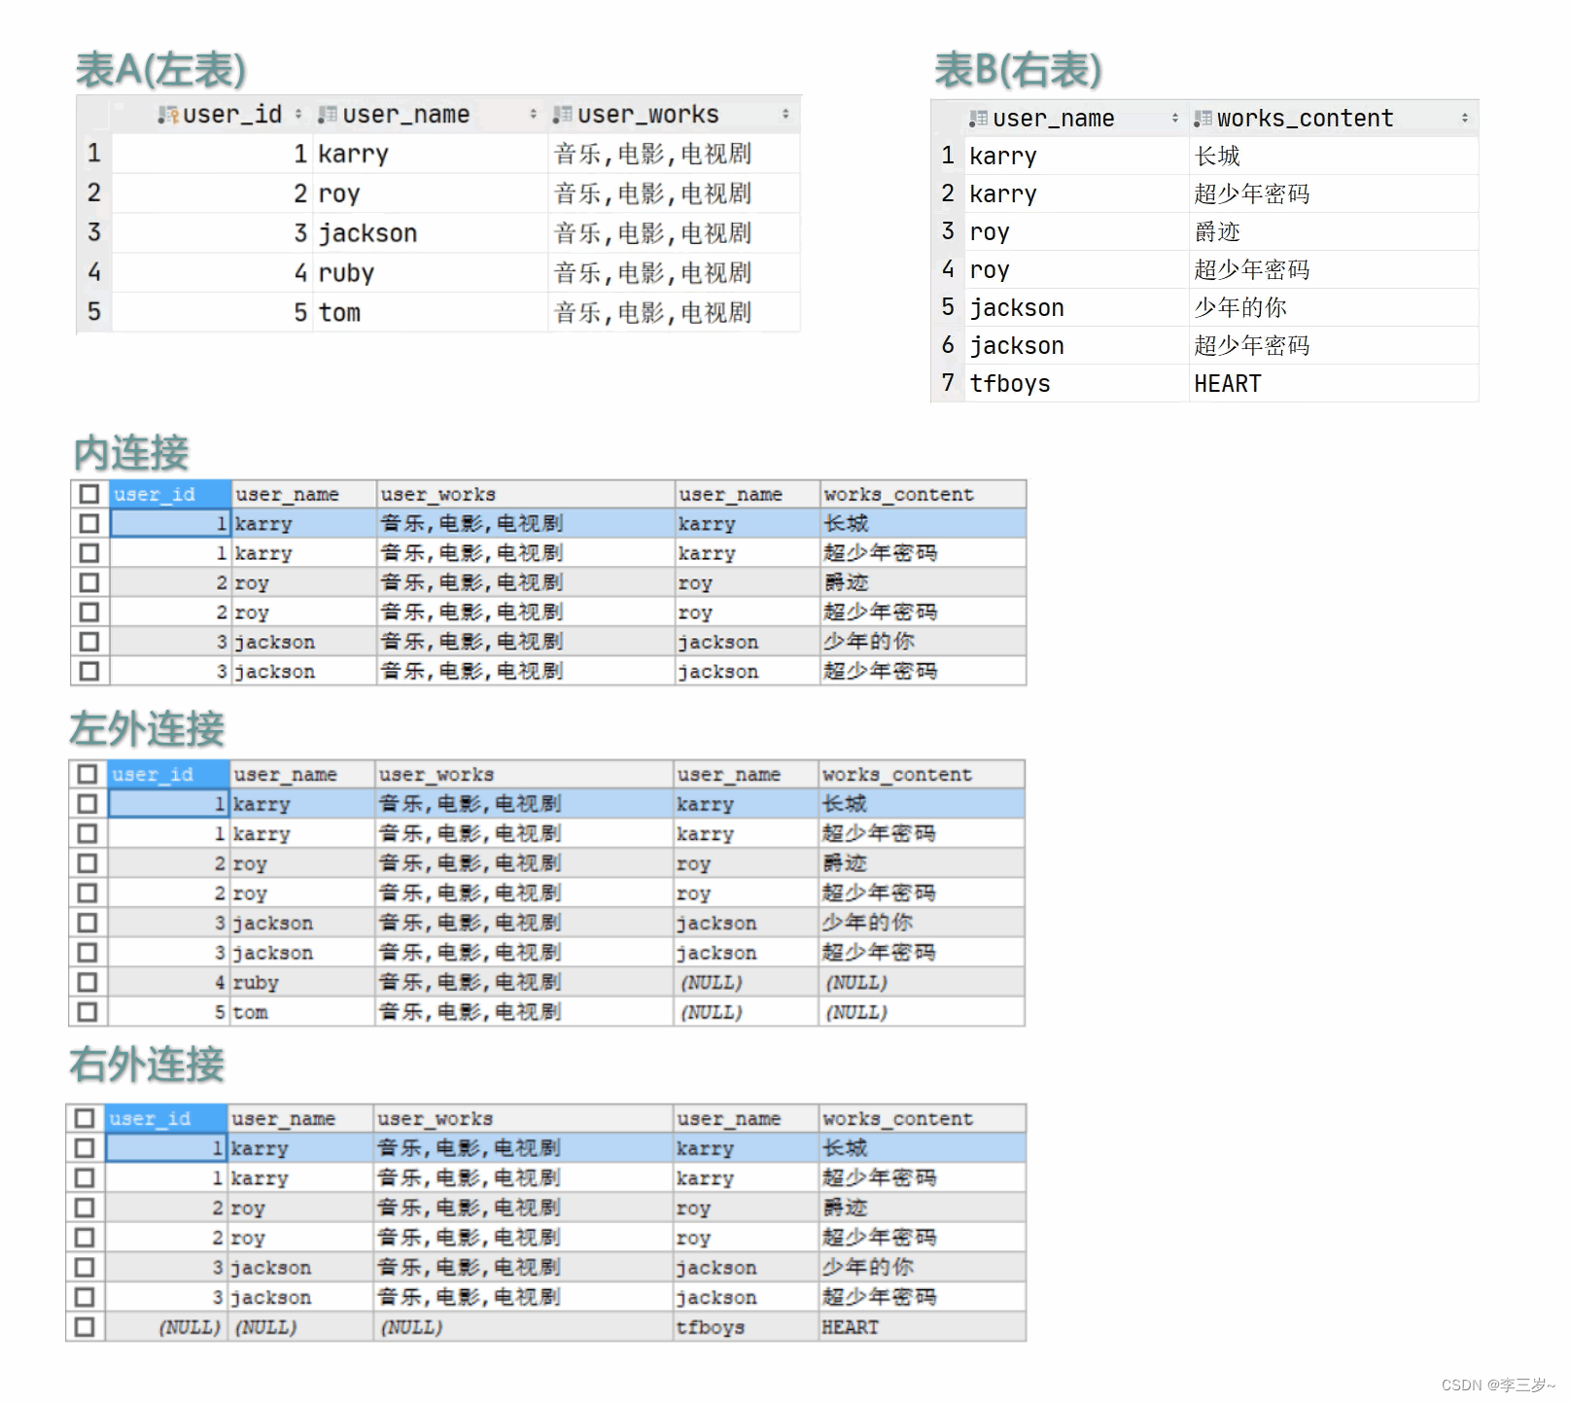Click the column icon beside works_content in Table B
1570x1402 pixels.
click(x=1204, y=119)
